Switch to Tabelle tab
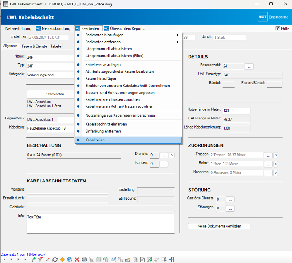Screen dimensions: 292x263 56,46
